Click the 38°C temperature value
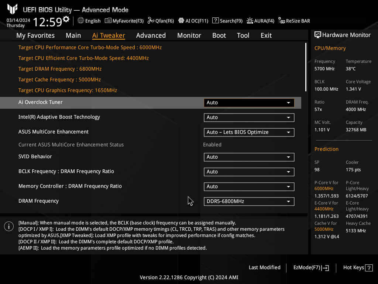378x284 pixels. [x=351, y=69]
